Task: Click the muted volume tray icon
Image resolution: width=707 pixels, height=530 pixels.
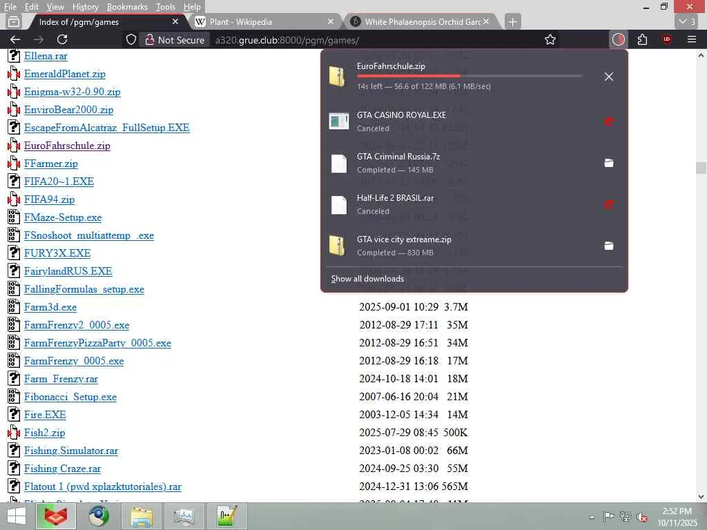Action: [641, 517]
